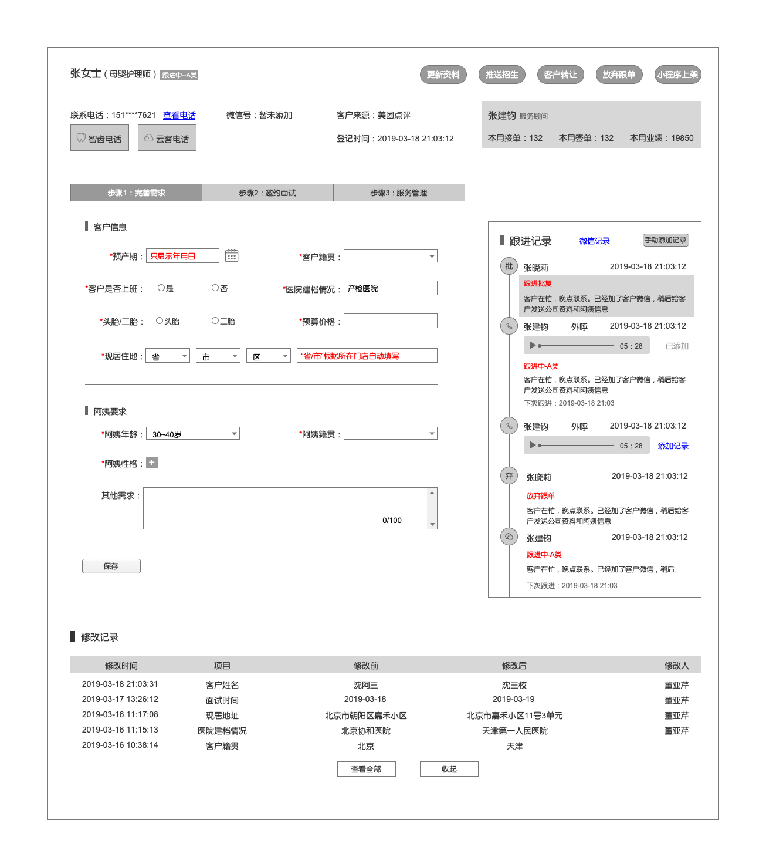766x867 pixels.
Task: Select 否 for 客户是否上班
Action: click(x=215, y=288)
